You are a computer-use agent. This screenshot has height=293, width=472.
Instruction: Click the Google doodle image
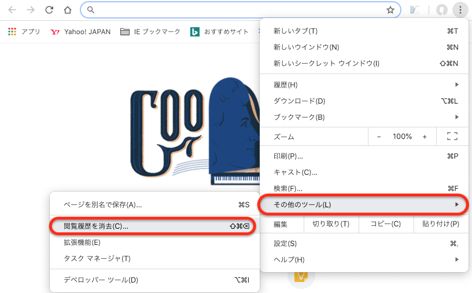coord(194,131)
